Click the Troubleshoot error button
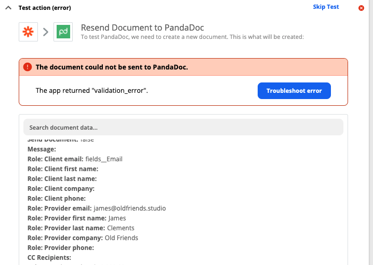 pos(294,91)
